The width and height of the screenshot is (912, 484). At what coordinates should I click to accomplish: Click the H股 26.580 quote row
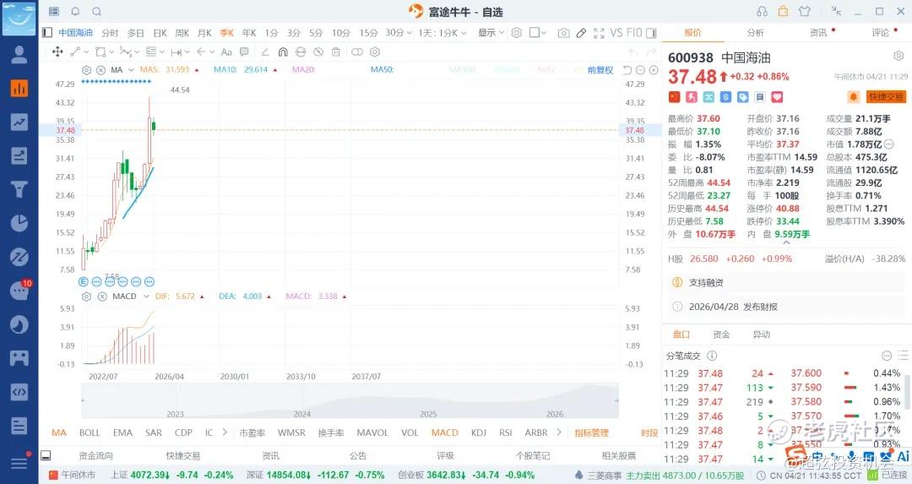(x=786, y=258)
